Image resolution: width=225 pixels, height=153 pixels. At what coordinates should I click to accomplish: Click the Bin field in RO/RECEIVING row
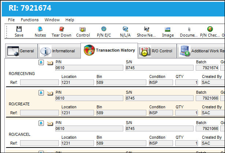121,82
